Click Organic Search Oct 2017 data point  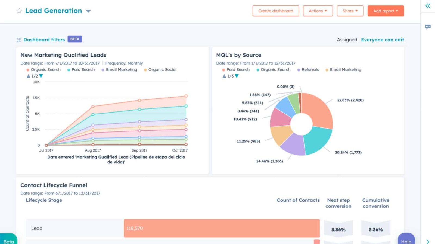186,96
